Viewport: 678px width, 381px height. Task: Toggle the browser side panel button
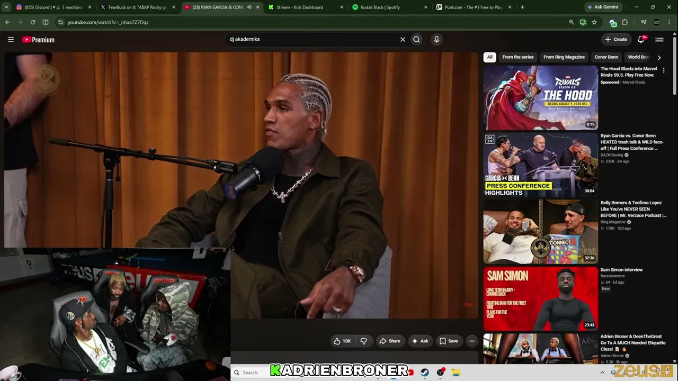(46, 22)
